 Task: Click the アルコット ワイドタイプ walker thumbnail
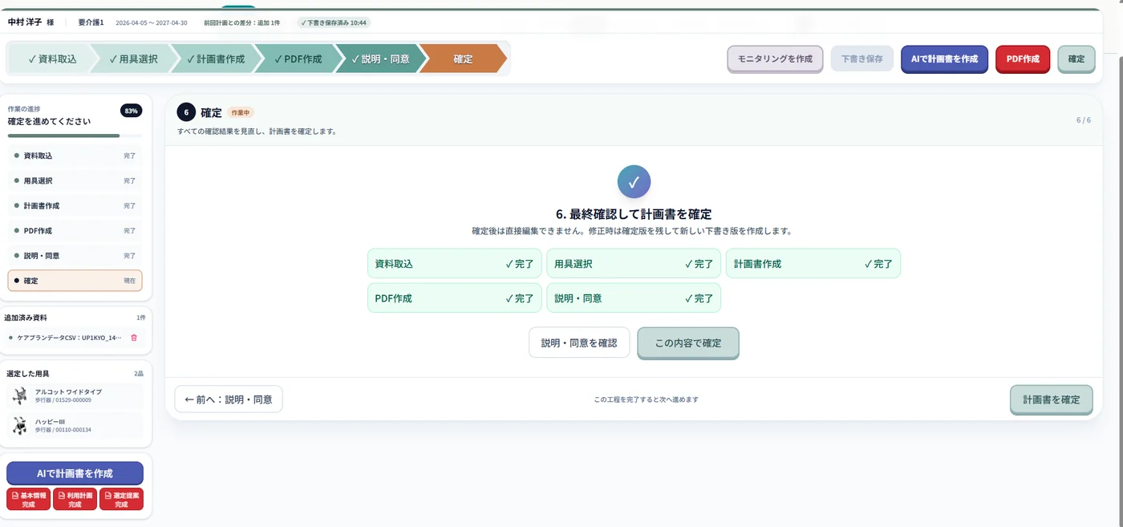click(x=19, y=396)
